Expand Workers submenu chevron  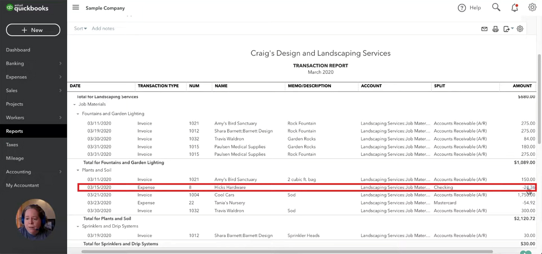tap(60, 118)
